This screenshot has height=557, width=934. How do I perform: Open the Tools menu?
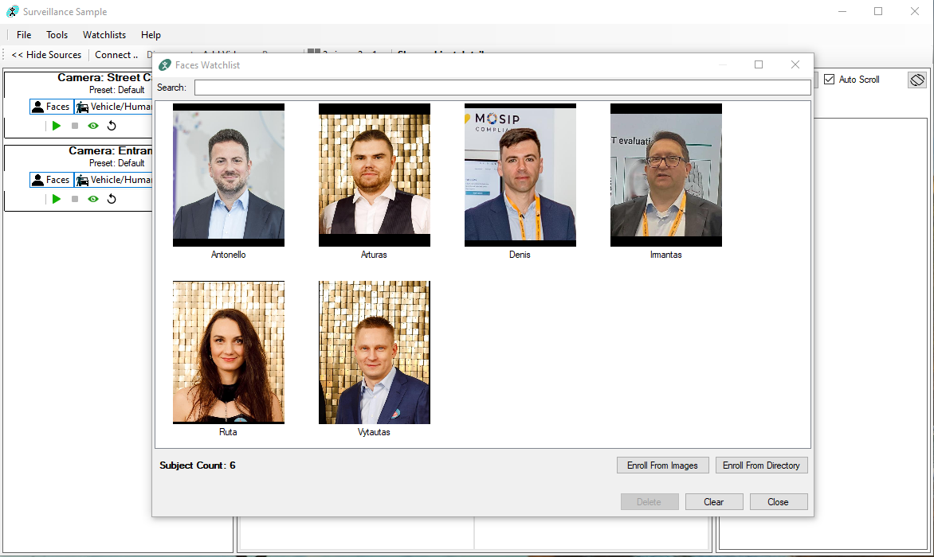(57, 35)
